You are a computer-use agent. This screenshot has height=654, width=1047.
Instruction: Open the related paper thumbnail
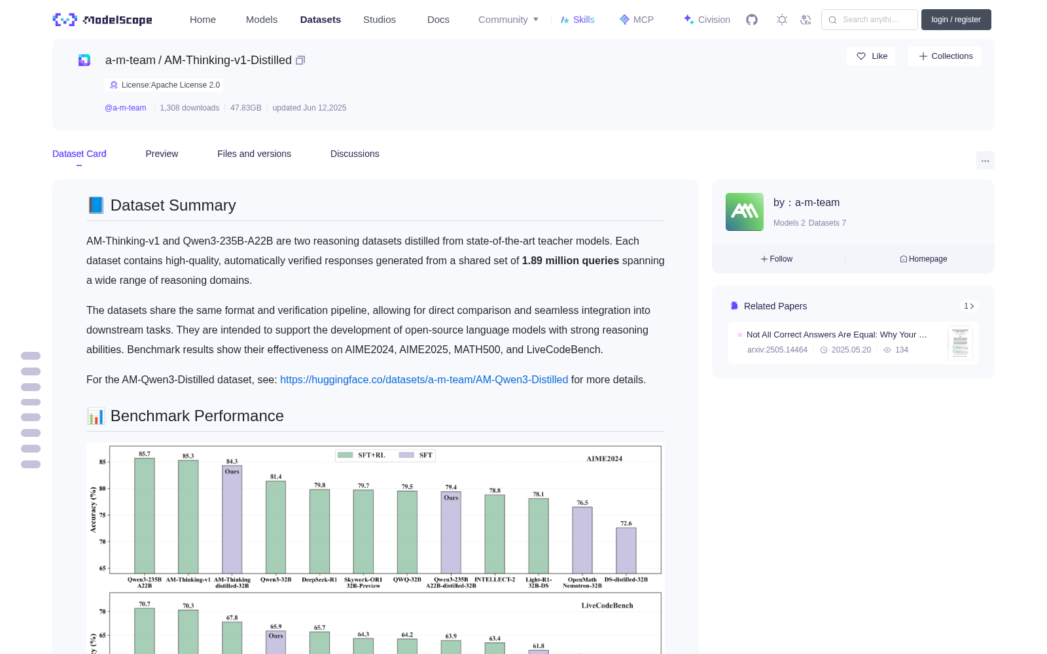960,343
